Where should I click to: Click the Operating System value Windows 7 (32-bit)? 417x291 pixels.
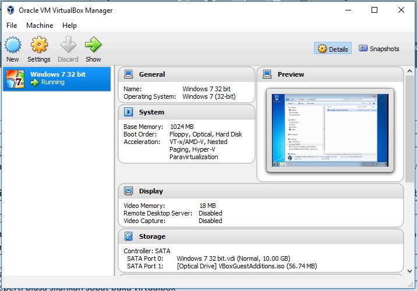click(209, 96)
